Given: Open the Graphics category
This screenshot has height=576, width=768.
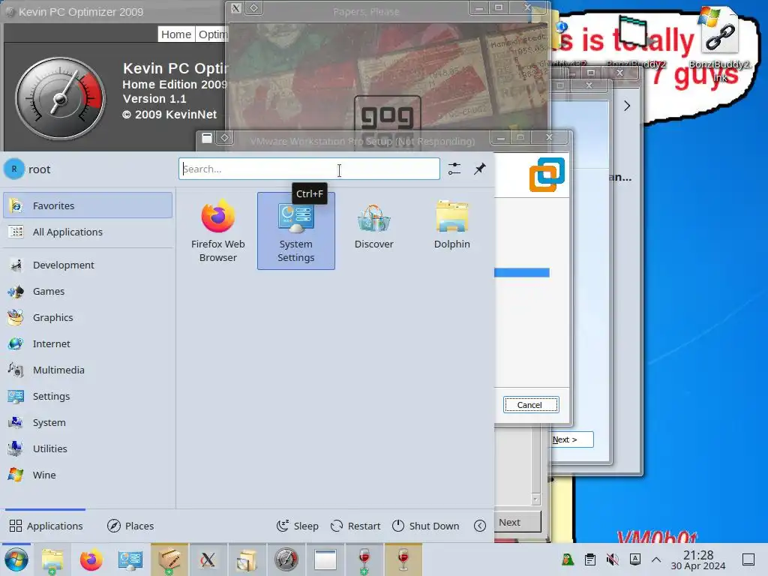Looking at the screenshot, I should pos(88,317).
